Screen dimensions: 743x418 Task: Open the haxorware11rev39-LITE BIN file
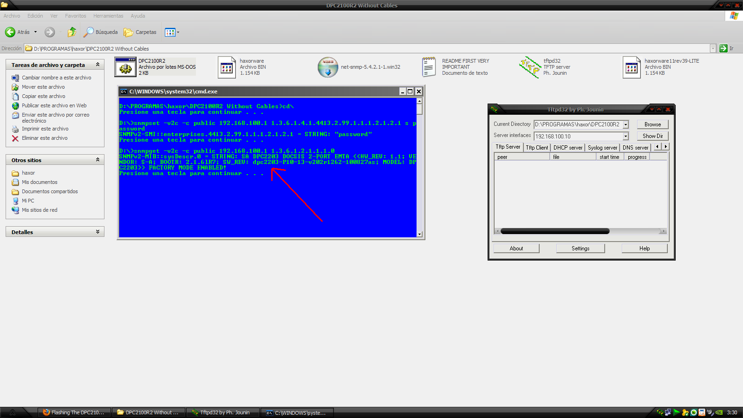click(632, 67)
